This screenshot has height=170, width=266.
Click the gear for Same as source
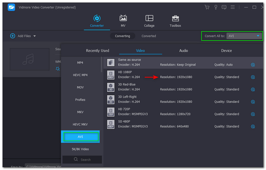[x=253, y=65]
